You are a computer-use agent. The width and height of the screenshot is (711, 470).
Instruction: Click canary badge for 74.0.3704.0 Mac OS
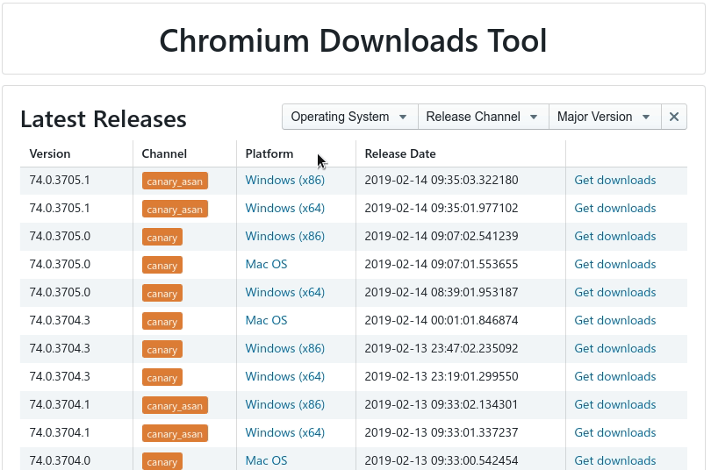[x=162, y=461]
